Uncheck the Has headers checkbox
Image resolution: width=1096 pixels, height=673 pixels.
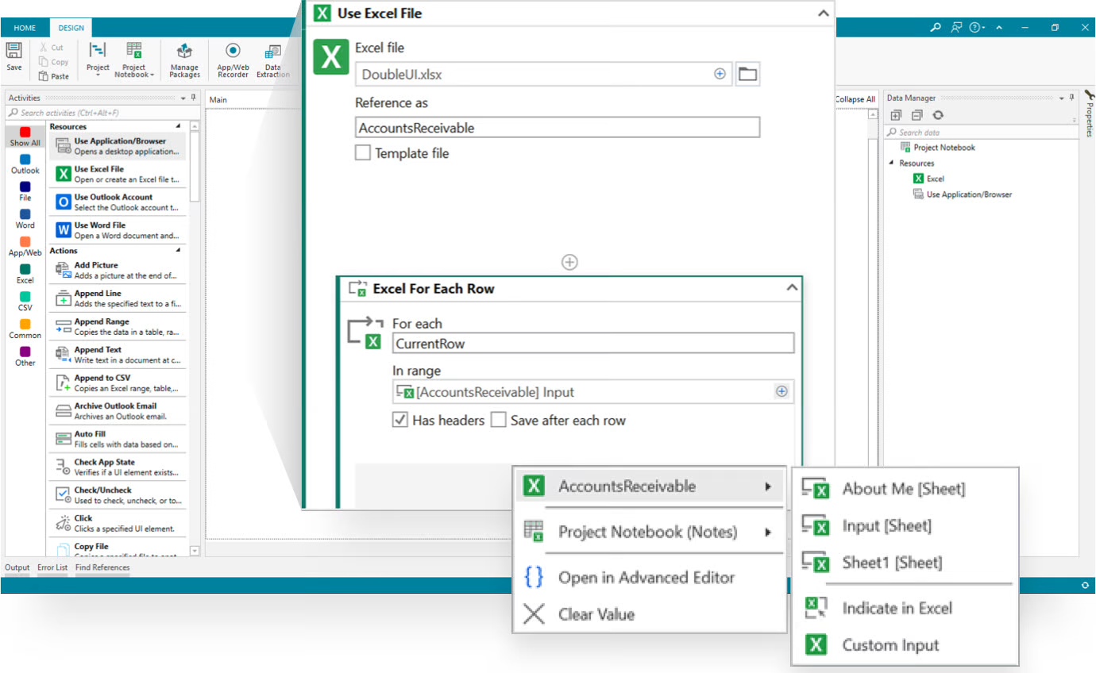pos(401,420)
